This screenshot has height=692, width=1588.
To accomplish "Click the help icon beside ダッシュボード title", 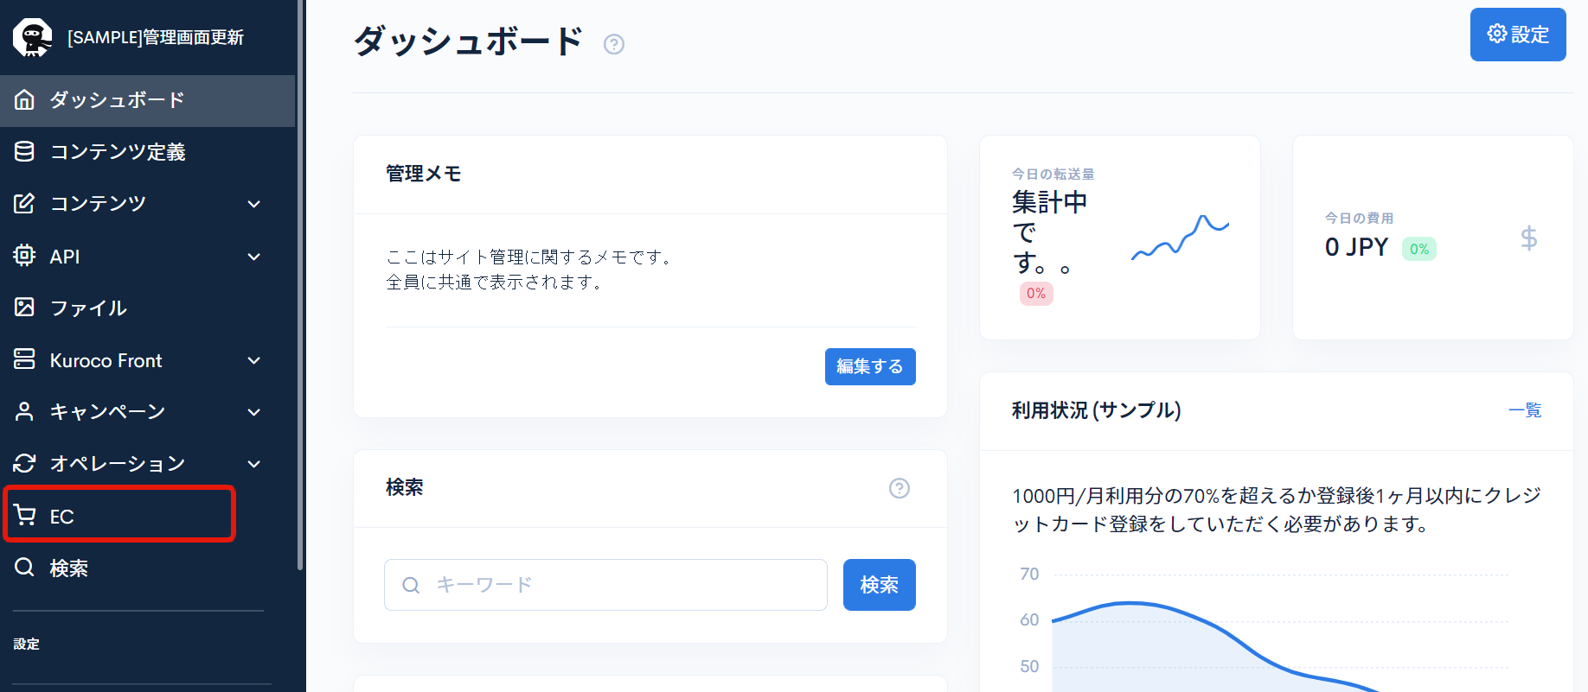I will point(614,44).
